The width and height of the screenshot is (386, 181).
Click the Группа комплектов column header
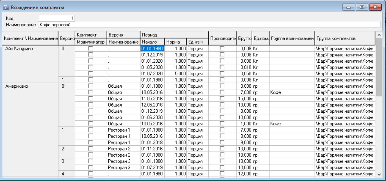pyautogui.click(x=345, y=39)
